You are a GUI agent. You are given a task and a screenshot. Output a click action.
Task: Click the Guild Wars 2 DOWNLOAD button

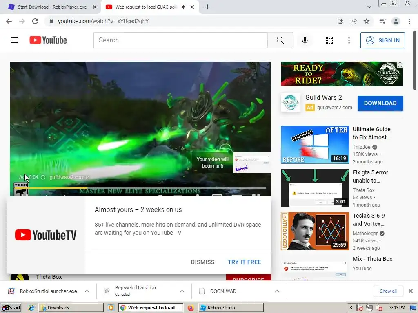coord(380,103)
